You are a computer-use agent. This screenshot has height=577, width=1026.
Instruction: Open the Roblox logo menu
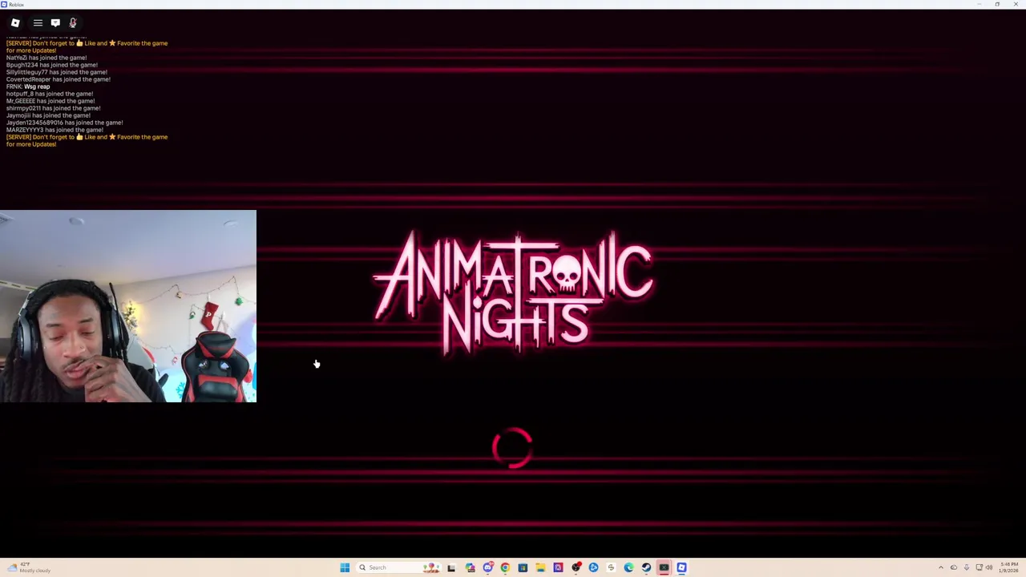[x=15, y=22]
